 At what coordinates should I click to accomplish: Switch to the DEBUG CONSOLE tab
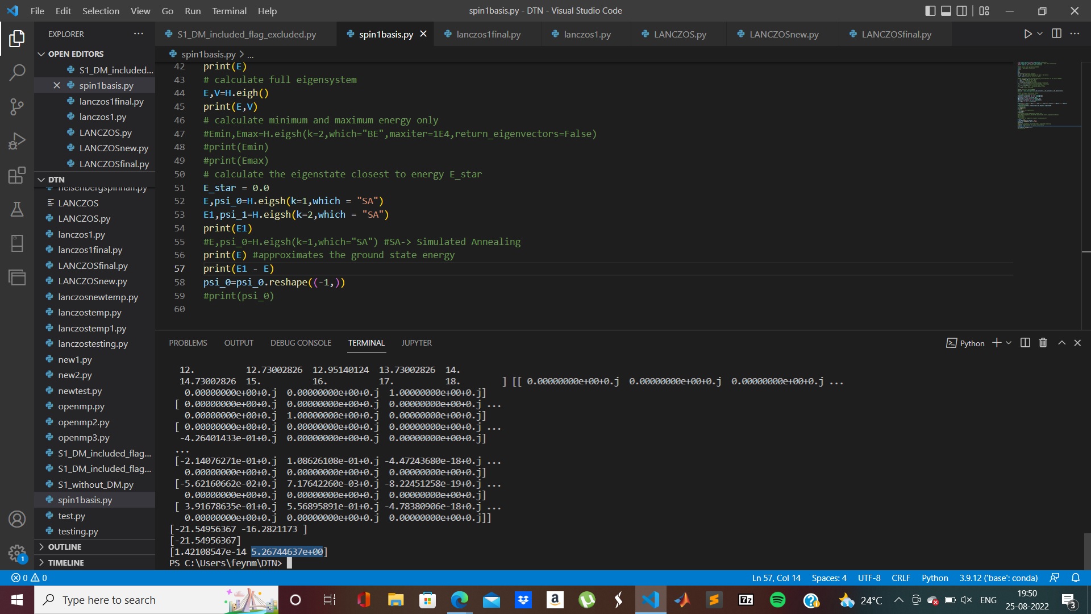click(x=301, y=342)
